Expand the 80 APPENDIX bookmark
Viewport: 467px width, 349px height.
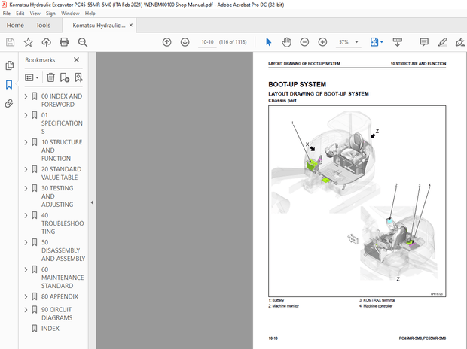pyautogui.click(x=26, y=296)
